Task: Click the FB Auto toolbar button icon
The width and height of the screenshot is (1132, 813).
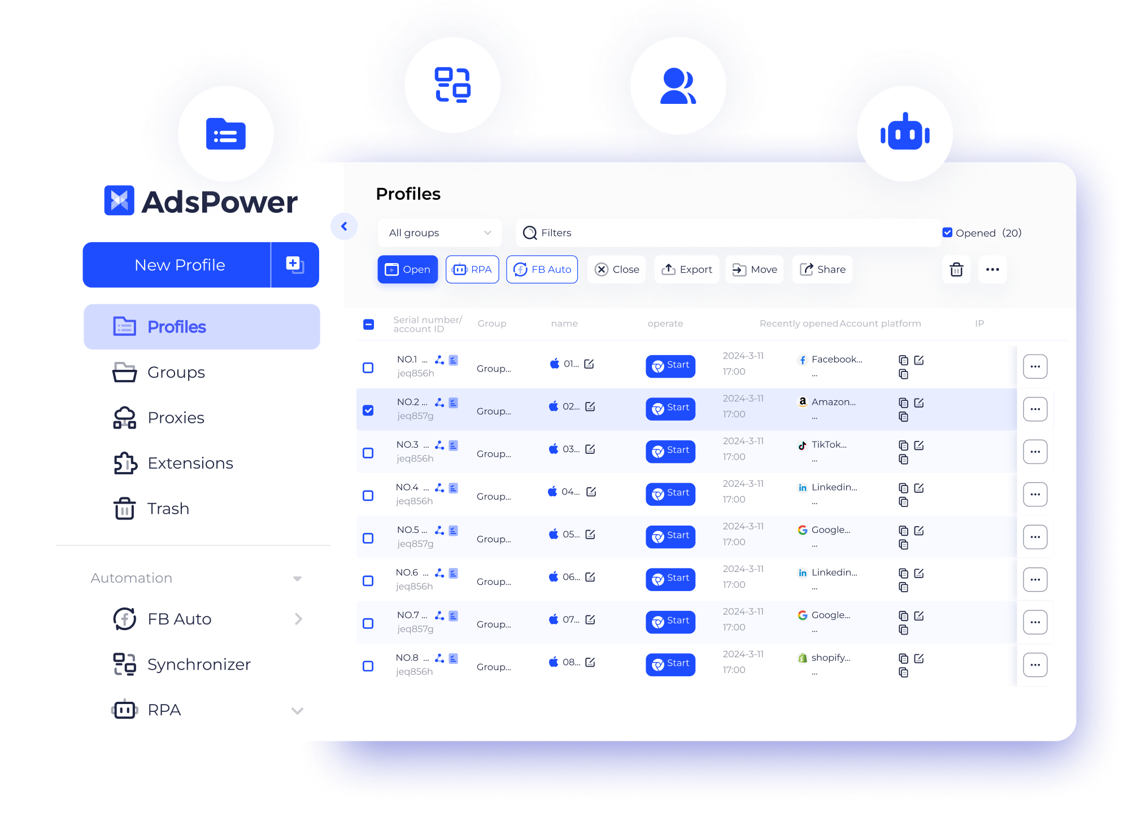Action: 520,270
